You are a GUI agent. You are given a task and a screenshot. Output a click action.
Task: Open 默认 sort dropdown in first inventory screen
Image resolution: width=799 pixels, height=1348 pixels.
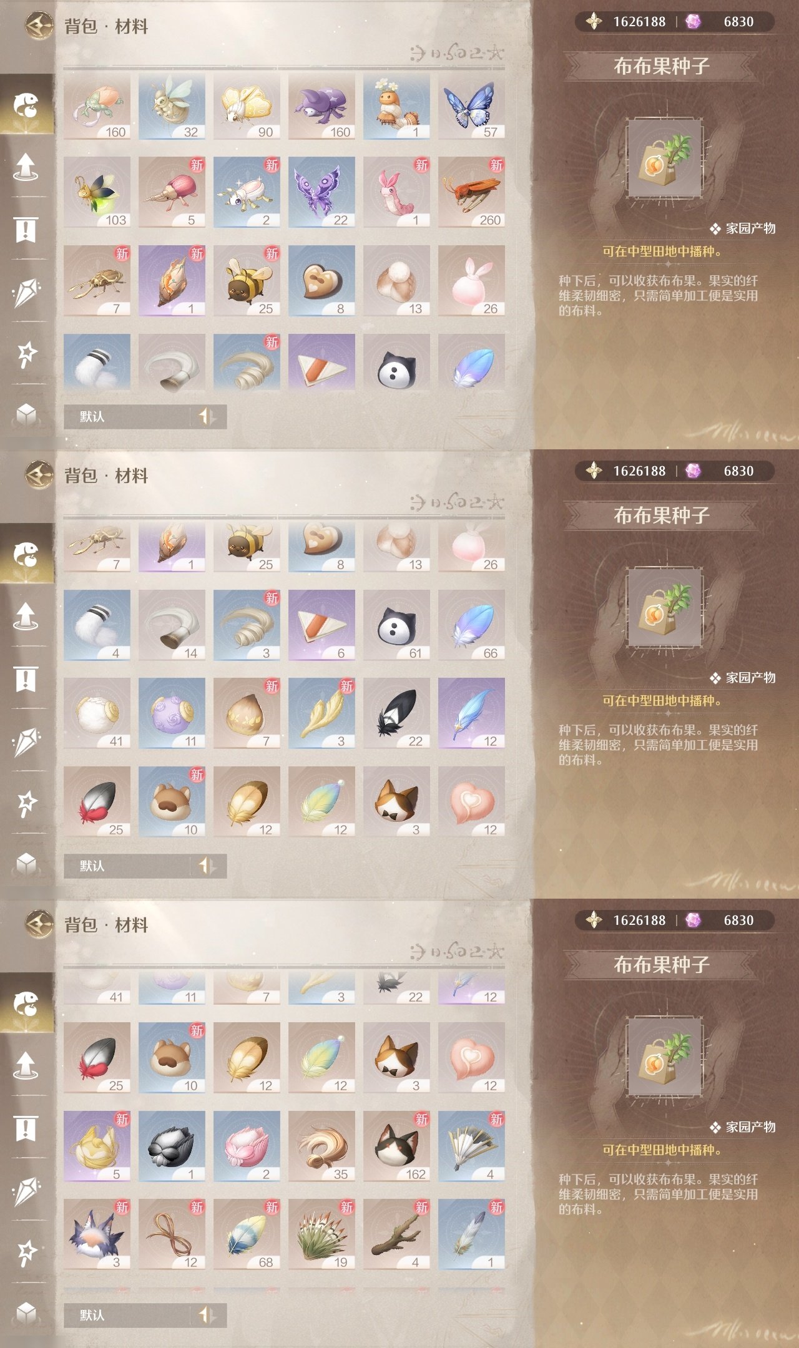click(127, 416)
